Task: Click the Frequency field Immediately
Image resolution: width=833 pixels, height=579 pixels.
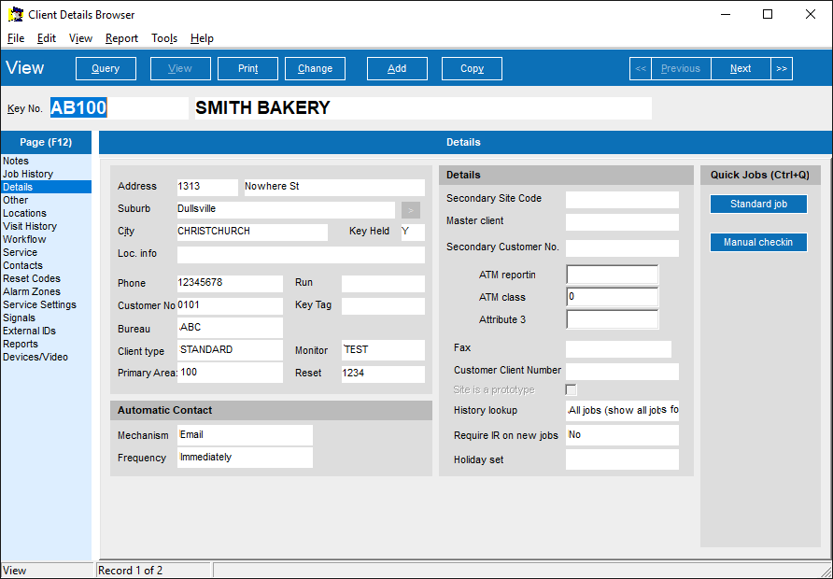Action: 245,458
